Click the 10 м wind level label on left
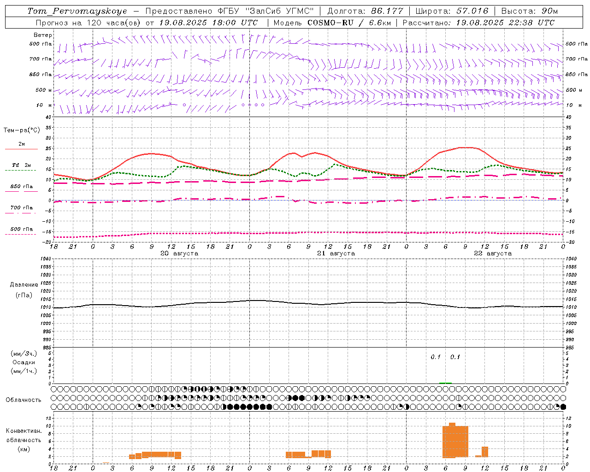The height and width of the screenshot is (472, 590). [x=45, y=106]
